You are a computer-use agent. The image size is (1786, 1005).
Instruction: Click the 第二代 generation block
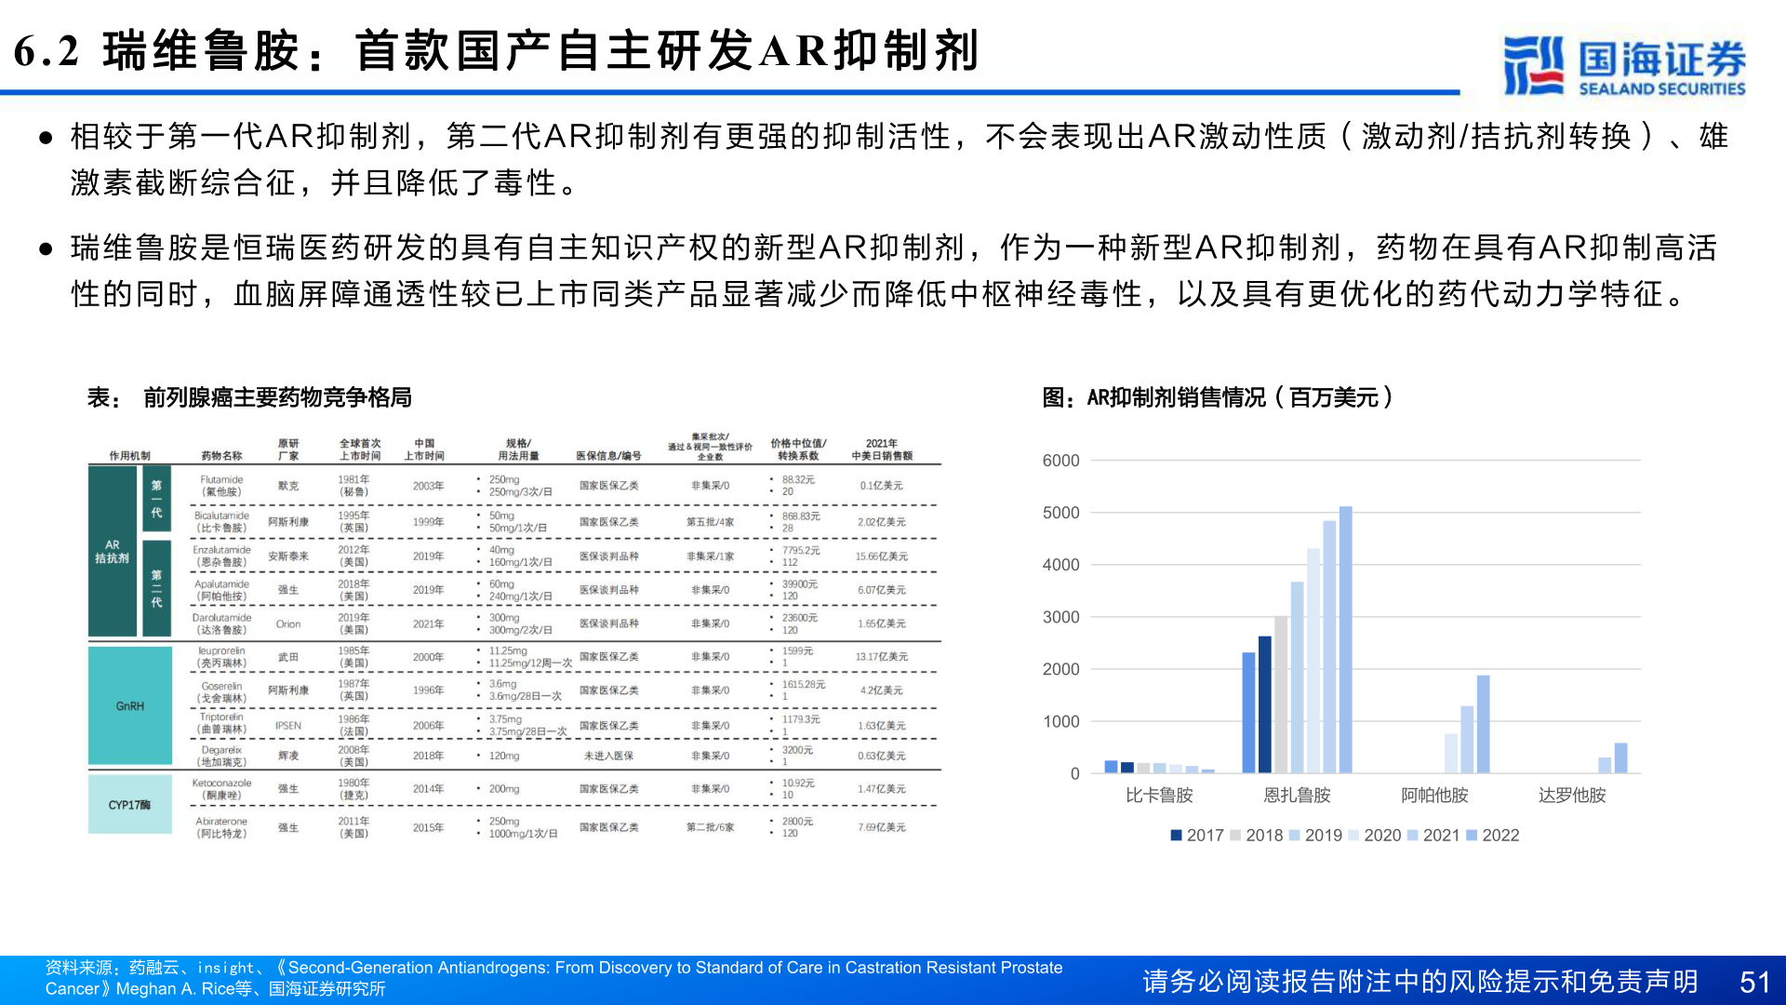pos(156,588)
